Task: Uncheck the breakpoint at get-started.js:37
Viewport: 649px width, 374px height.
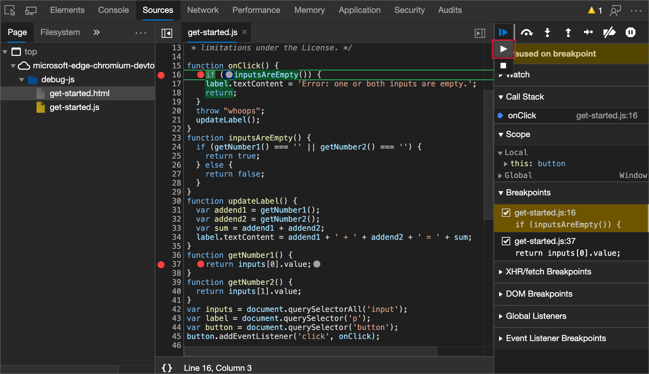Action: [x=506, y=241]
